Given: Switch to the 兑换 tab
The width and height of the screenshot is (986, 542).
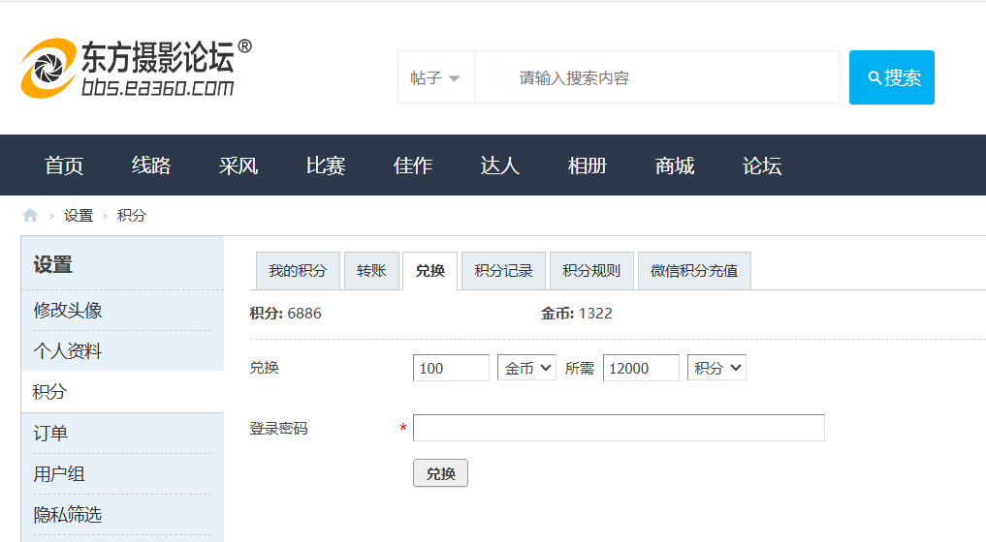Looking at the screenshot, I should click(x=430, y=271).
